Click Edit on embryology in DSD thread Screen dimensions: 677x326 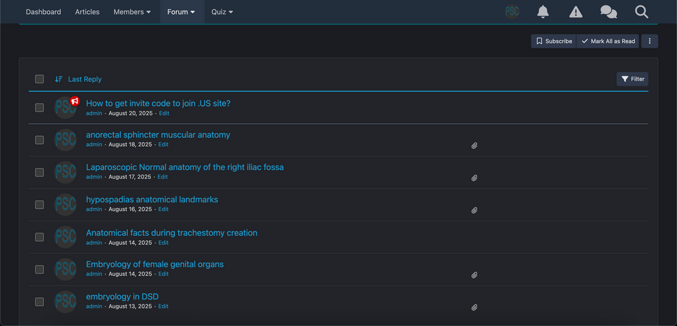163,306
